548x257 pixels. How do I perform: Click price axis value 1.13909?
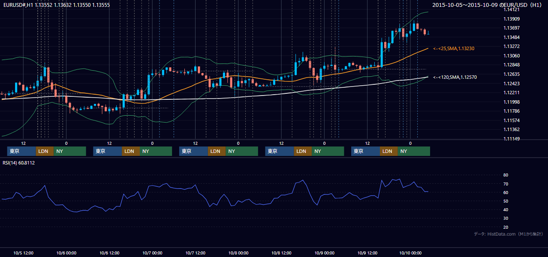click(x=512, y=19)
